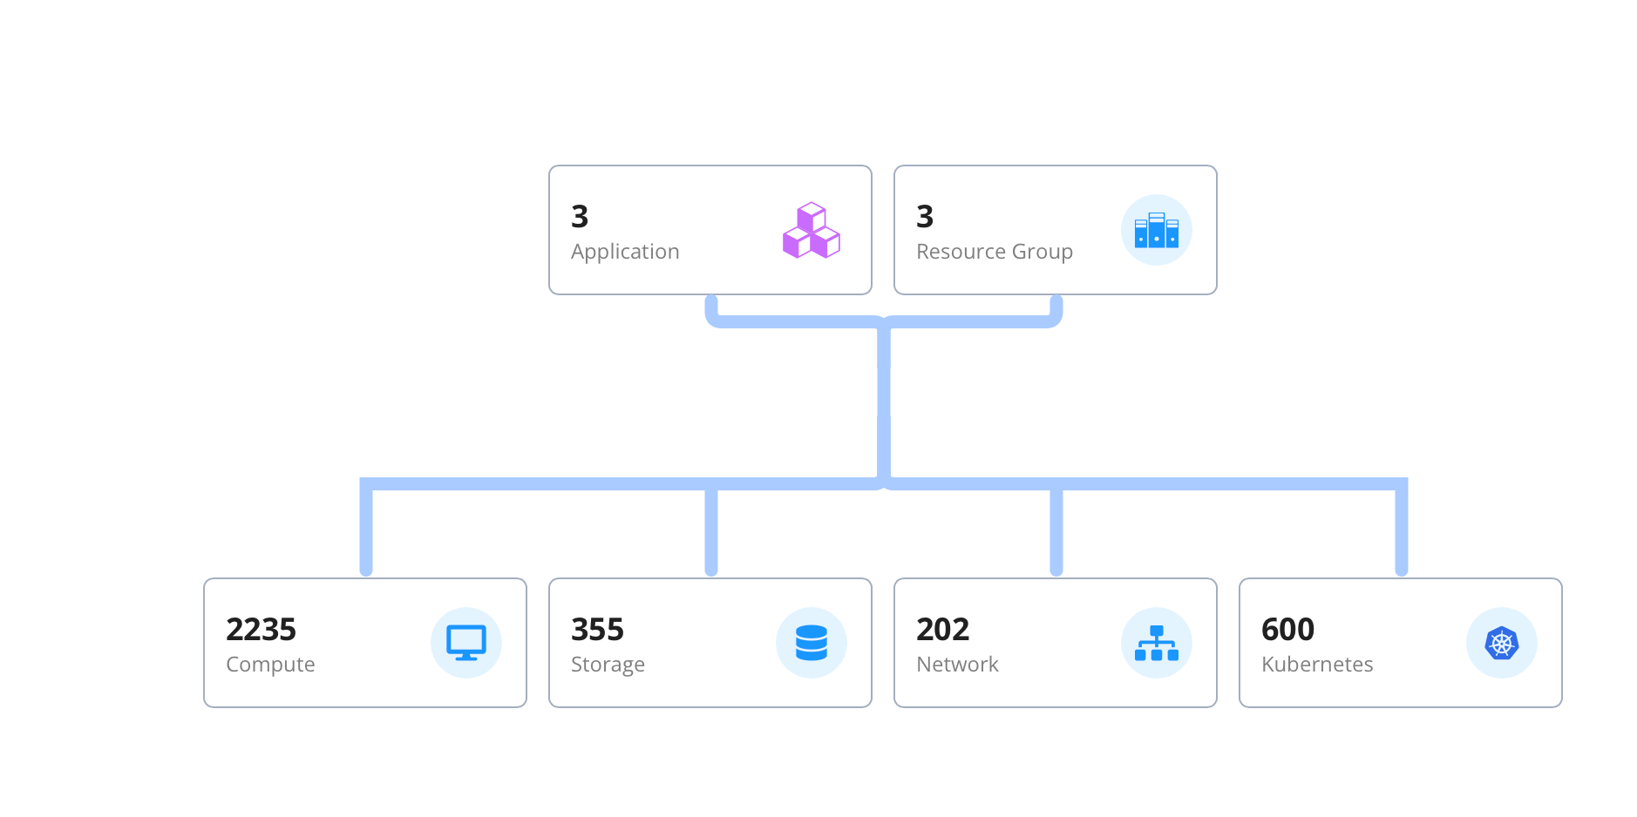Image resolution: width=1637 pixels, height=817 pixels.
Task: Click the Compute monitor icon
Action: [x=466, y=644]
